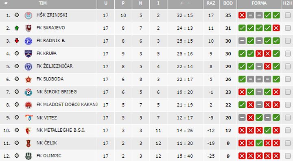Open the FK Željezničar team link
Image resolution: width=293 pixels, height=161 pixels.
55,66
